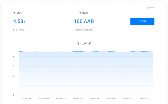168x104 pixels.
Task: Select the 2020/07/16 date axis label
Action: [77, 98]
